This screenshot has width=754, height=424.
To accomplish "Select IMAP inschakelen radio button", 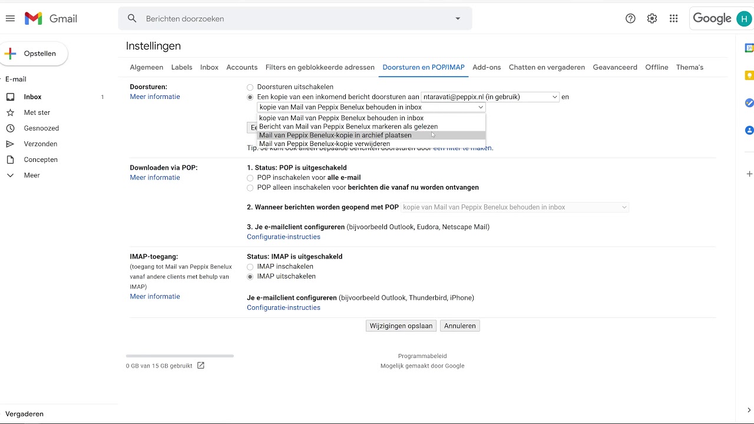I will point(250,267).
